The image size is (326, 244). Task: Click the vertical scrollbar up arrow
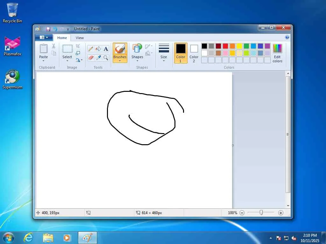tap(288, 74)
